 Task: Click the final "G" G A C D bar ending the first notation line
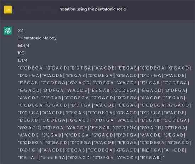(180, 68)
